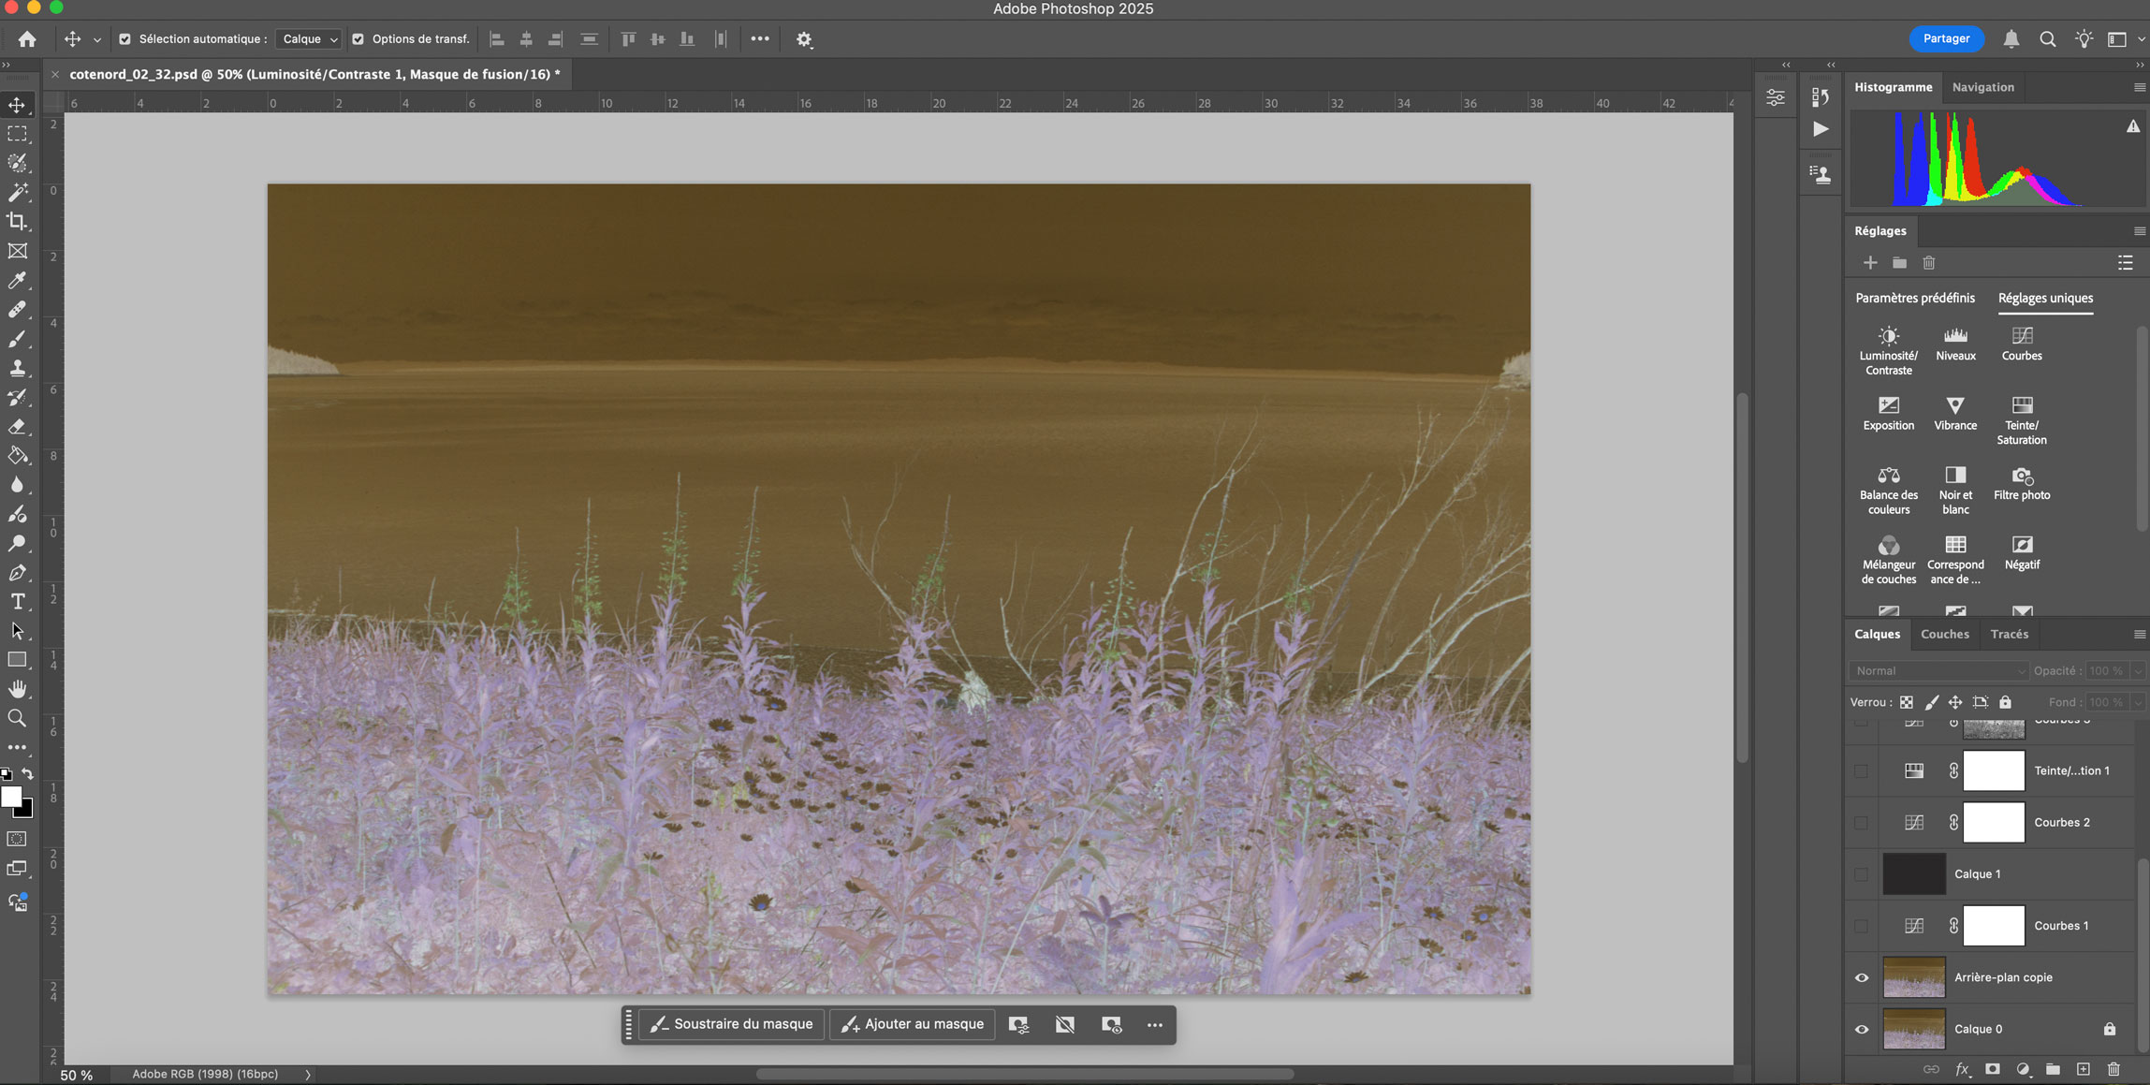Select the Zoom tool in toolbar
Viewport: 2150px width, 1085px height.
[x=17, y=718]
